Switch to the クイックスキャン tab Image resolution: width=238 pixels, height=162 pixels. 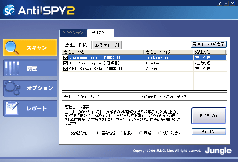click(x=73, y=33)
